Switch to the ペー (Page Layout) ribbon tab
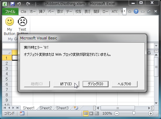This screenshot has width=161, height=119. click(51, 12)
